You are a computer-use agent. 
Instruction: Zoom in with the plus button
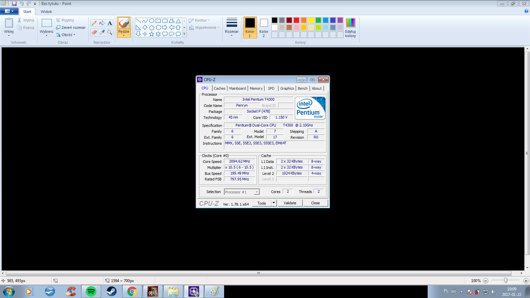pos(526,281)
